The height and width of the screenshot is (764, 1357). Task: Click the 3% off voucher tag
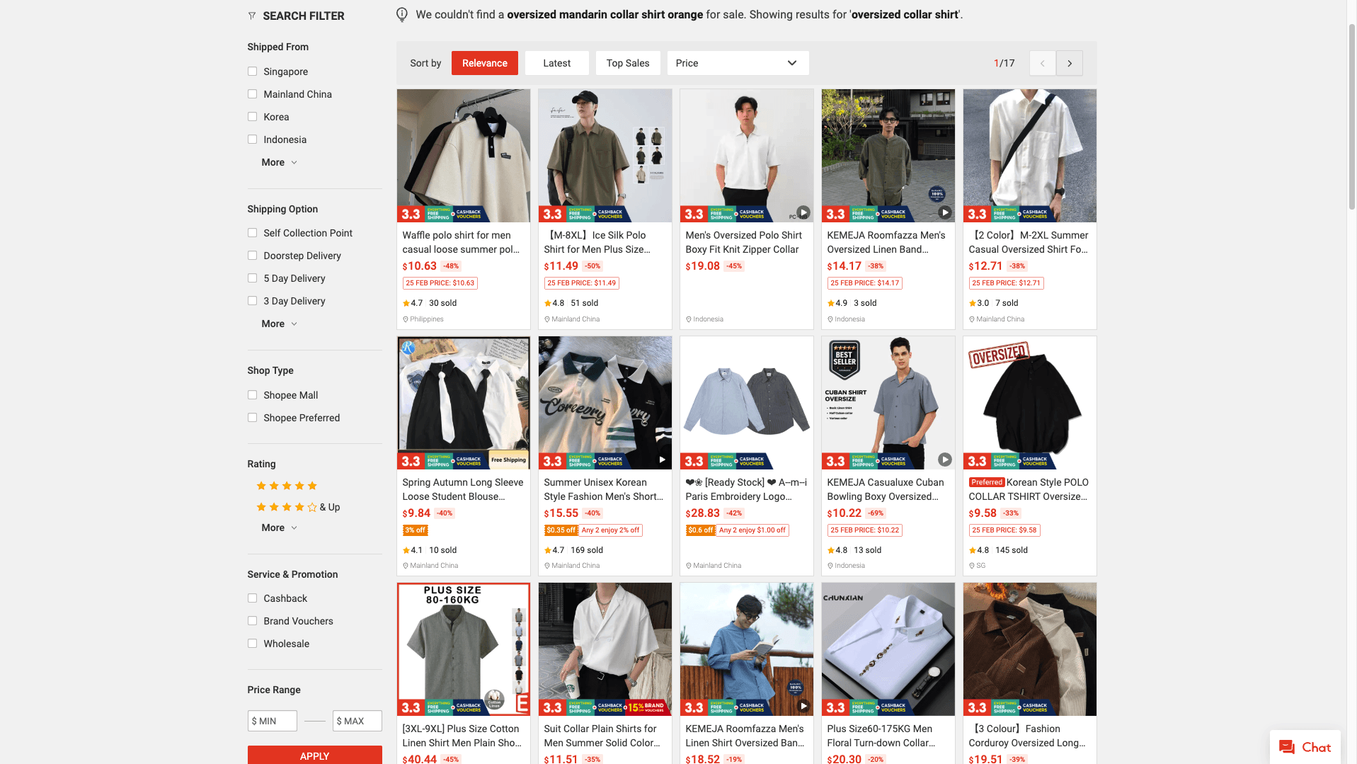(416, 530)
